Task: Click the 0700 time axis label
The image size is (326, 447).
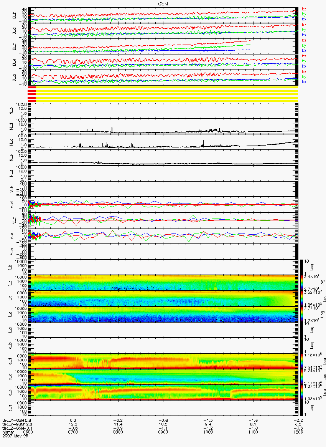Action: point(73,432)
